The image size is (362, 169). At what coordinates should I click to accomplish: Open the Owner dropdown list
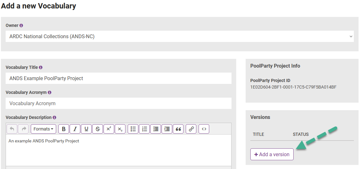point(179,36)
